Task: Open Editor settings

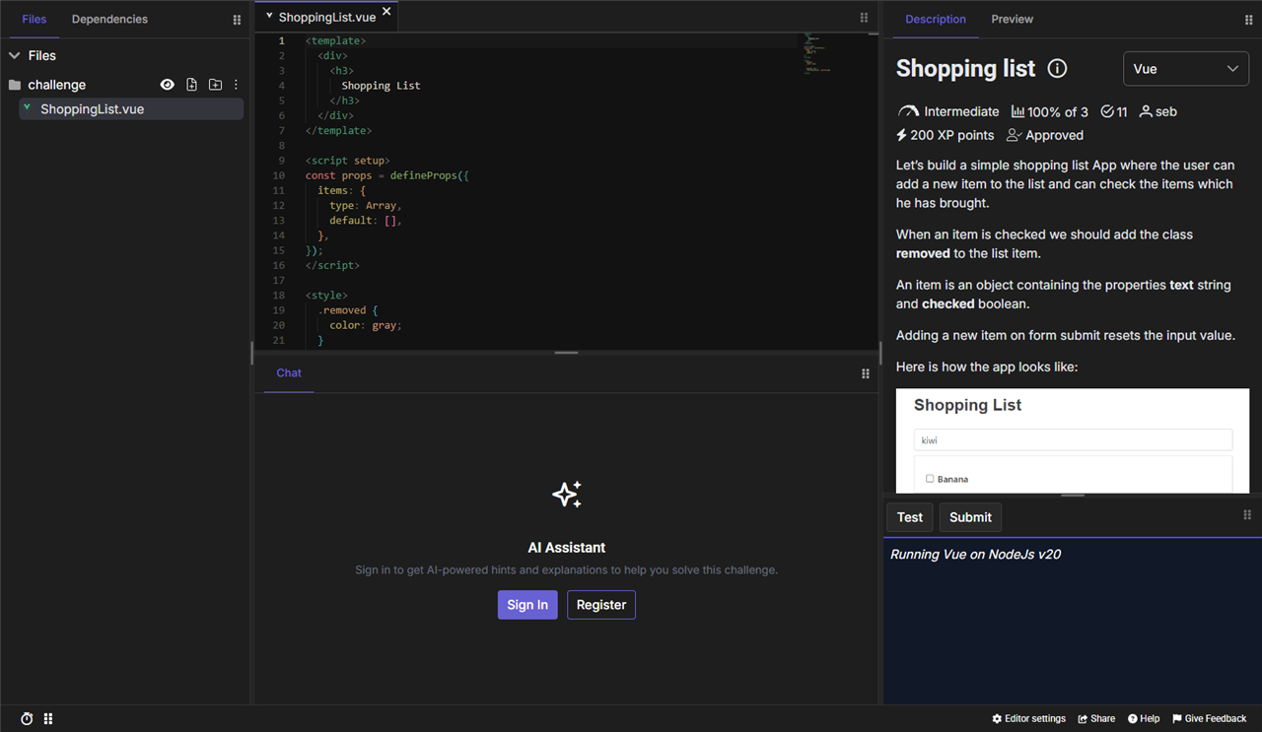Action: 1028,719
